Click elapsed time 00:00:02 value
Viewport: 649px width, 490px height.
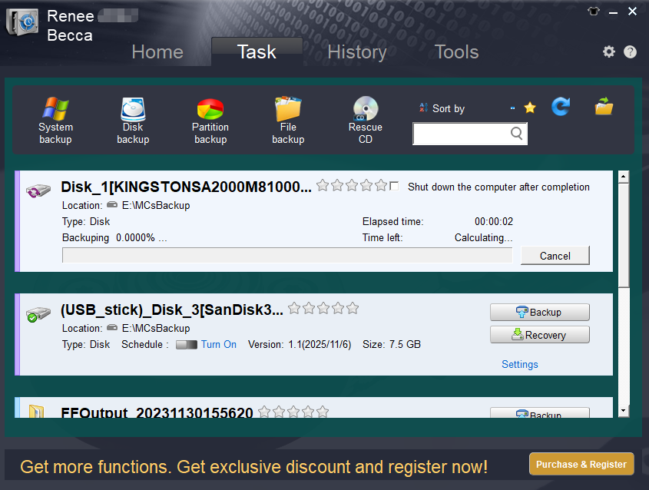pyautogui.click(x=494, y=221)
